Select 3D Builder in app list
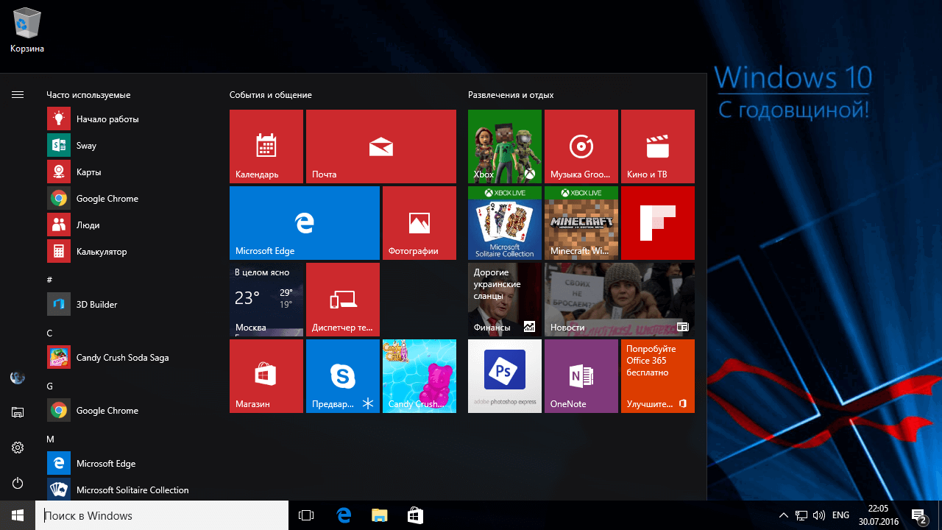Viewport: 942px width, 530px height. (x=96, y=305)
